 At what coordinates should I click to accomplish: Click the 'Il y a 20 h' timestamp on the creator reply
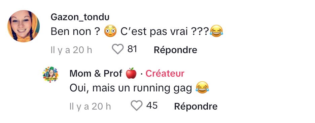pos(90,106)
